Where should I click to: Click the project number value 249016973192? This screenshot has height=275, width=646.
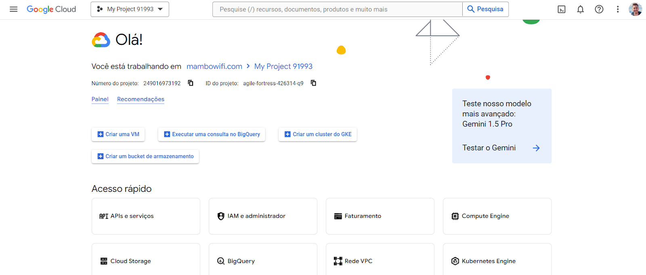(x=162, y=83)
